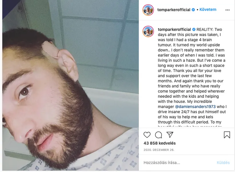Click the Küldés send button
The height and width of the screenshot is (172, 235).
223,163
